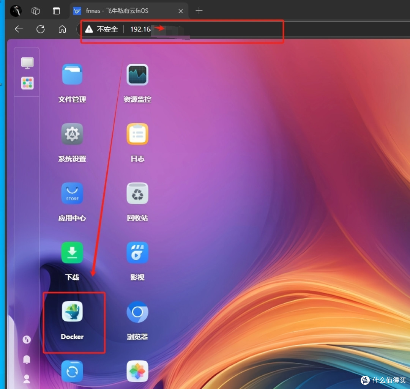Open the user account sidebar icon
410x389 pixels.
[x=27, y=378]
